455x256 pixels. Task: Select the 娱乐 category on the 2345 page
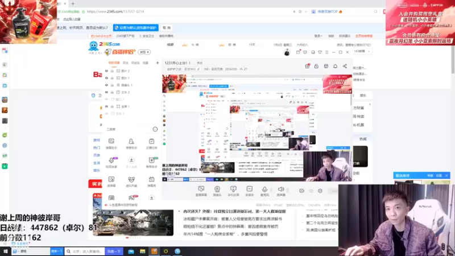click(97, 170)
